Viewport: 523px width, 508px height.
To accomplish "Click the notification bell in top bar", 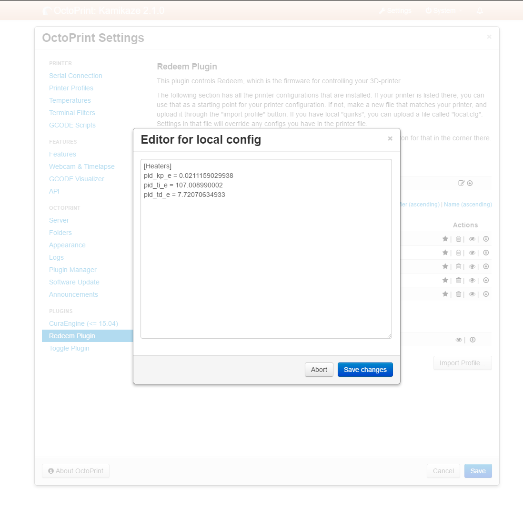I will 480,11.
